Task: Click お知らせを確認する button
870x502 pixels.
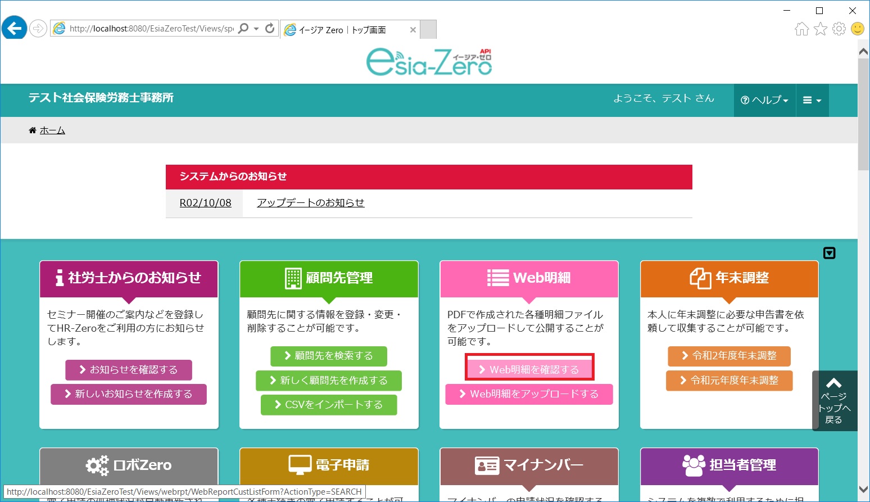Action: (129, 370)
